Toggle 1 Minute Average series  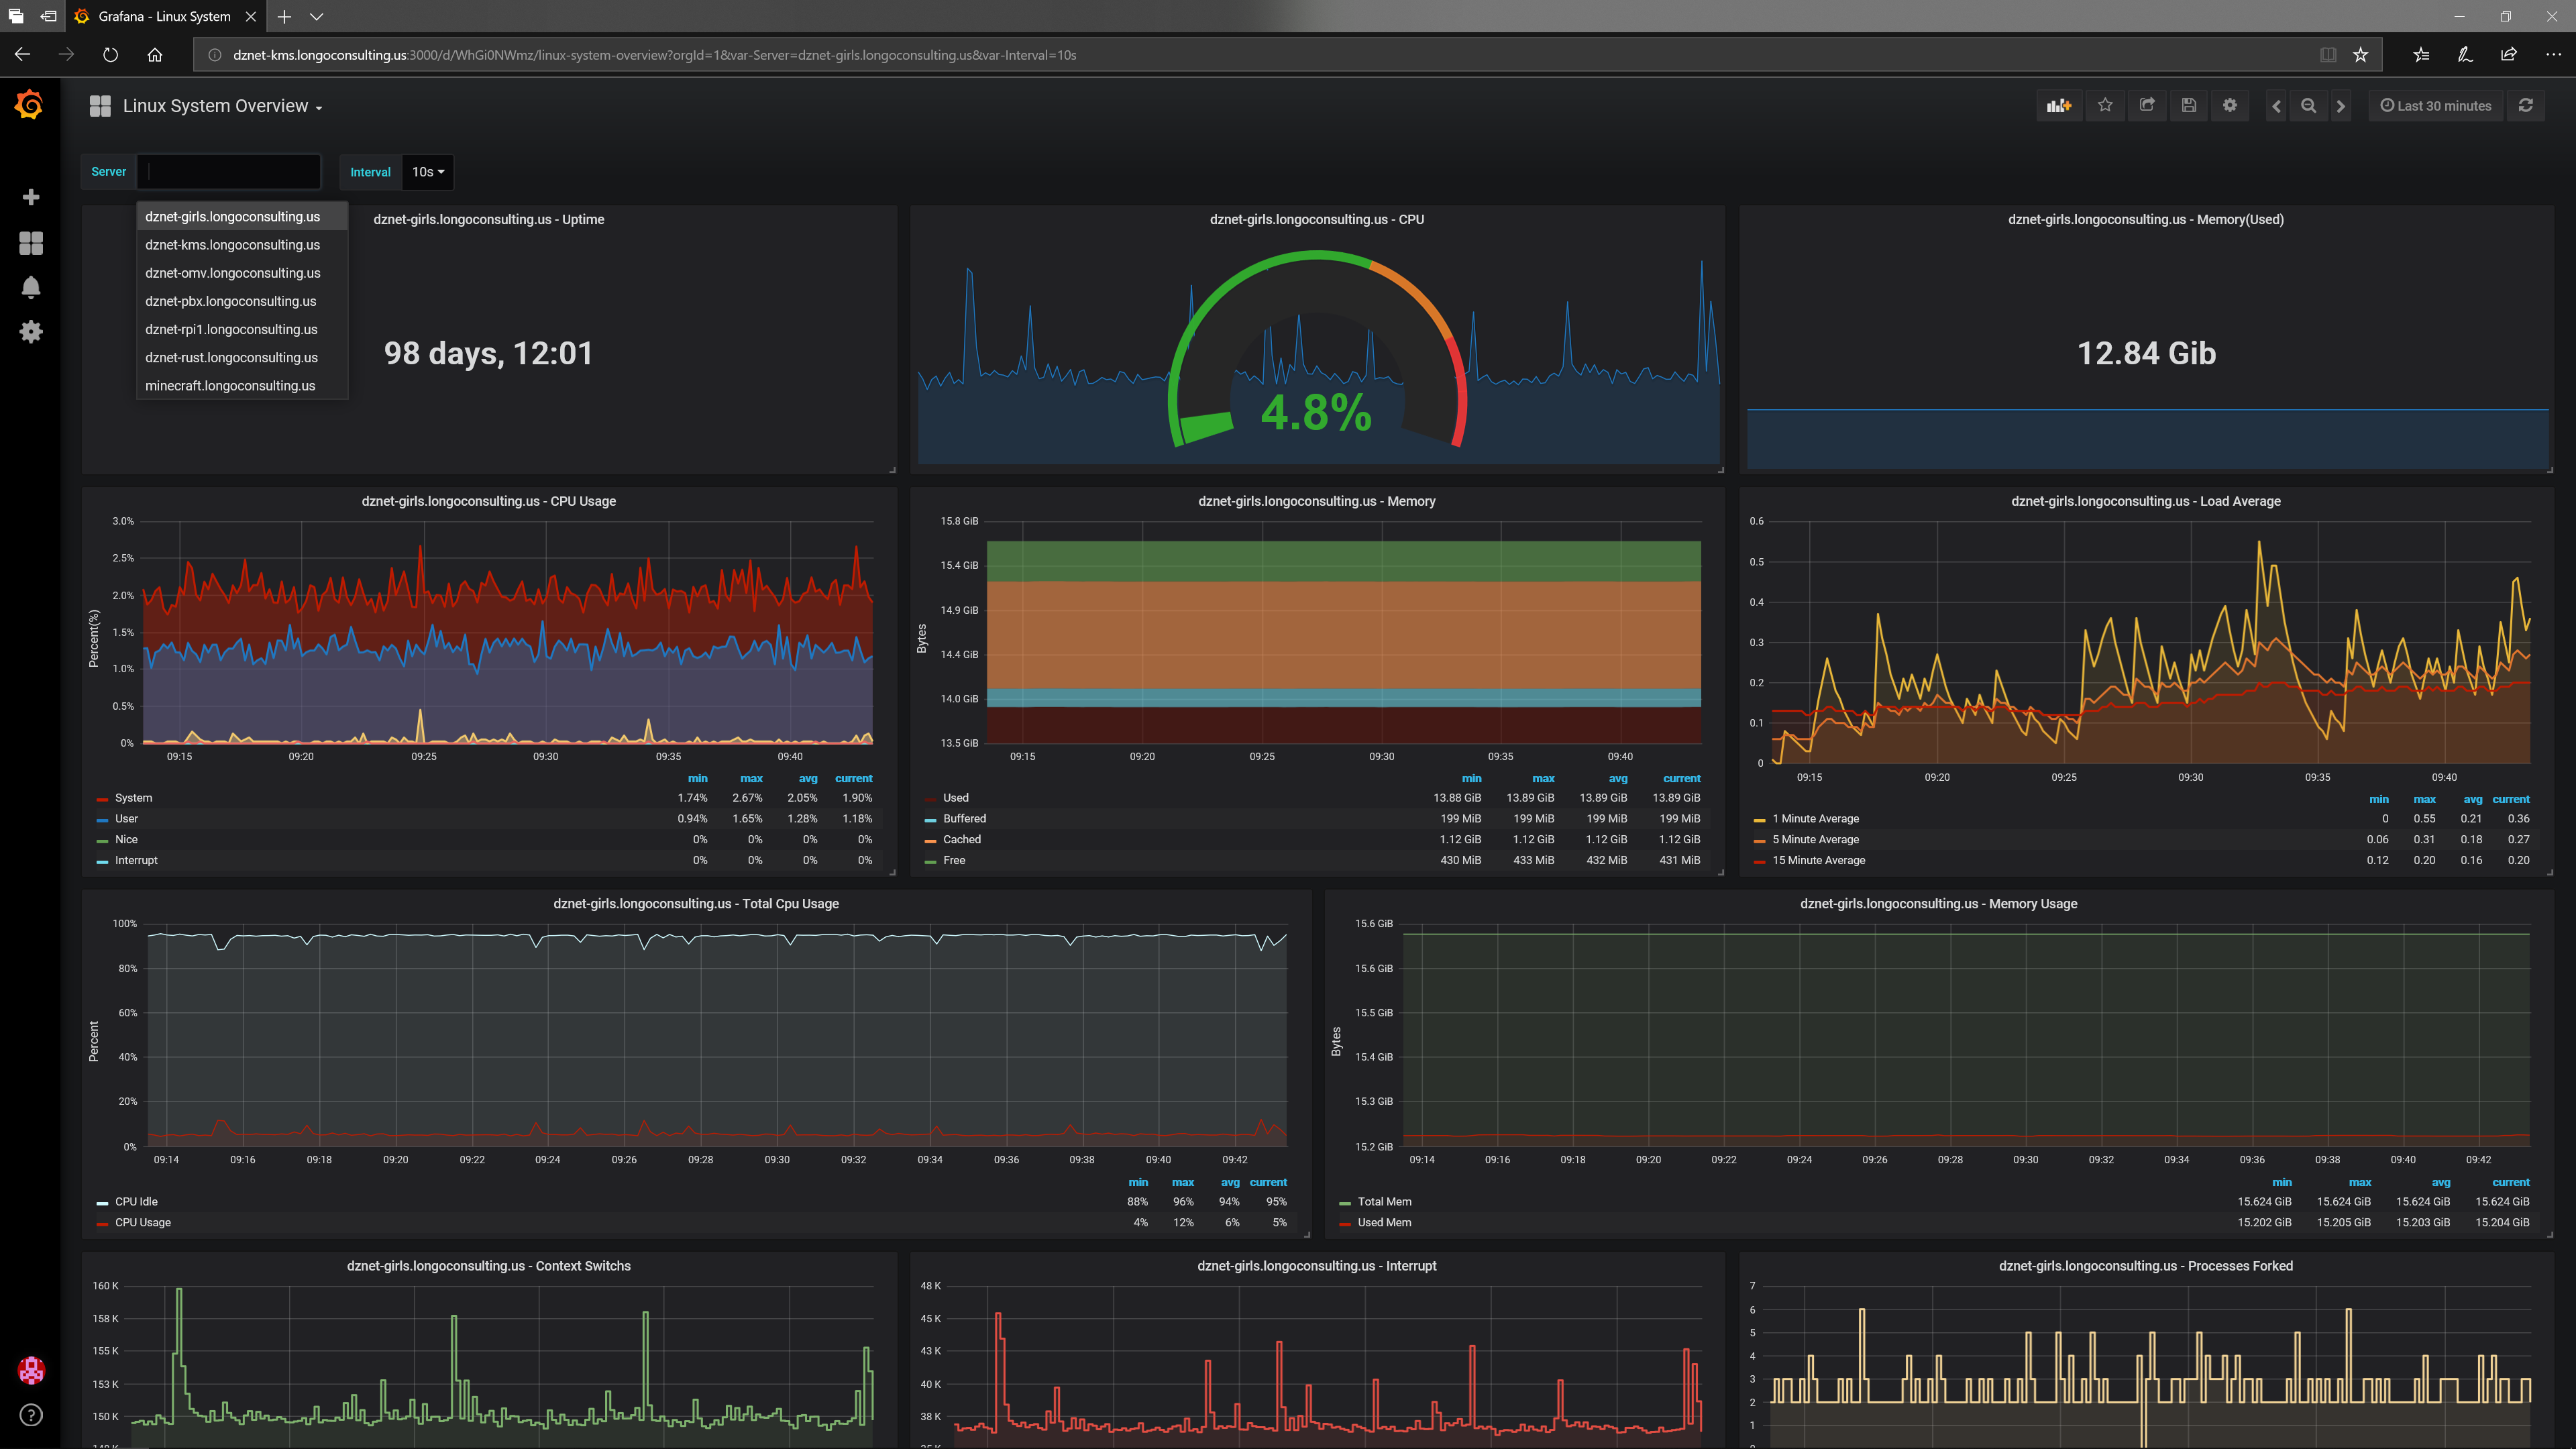click(x=1815, y=819)
